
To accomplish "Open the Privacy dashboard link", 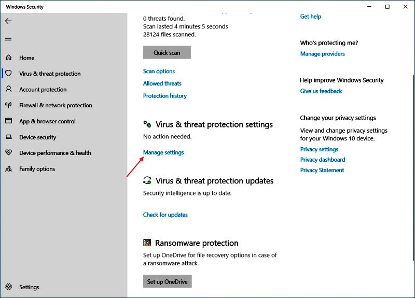I will coord(322,160).
